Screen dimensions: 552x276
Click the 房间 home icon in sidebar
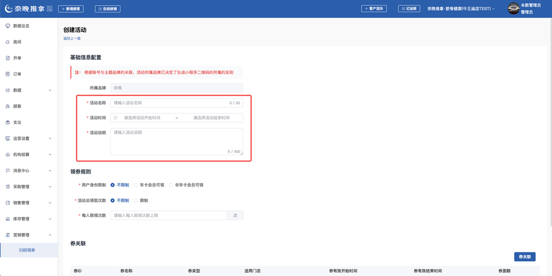[x=8, y=42]
